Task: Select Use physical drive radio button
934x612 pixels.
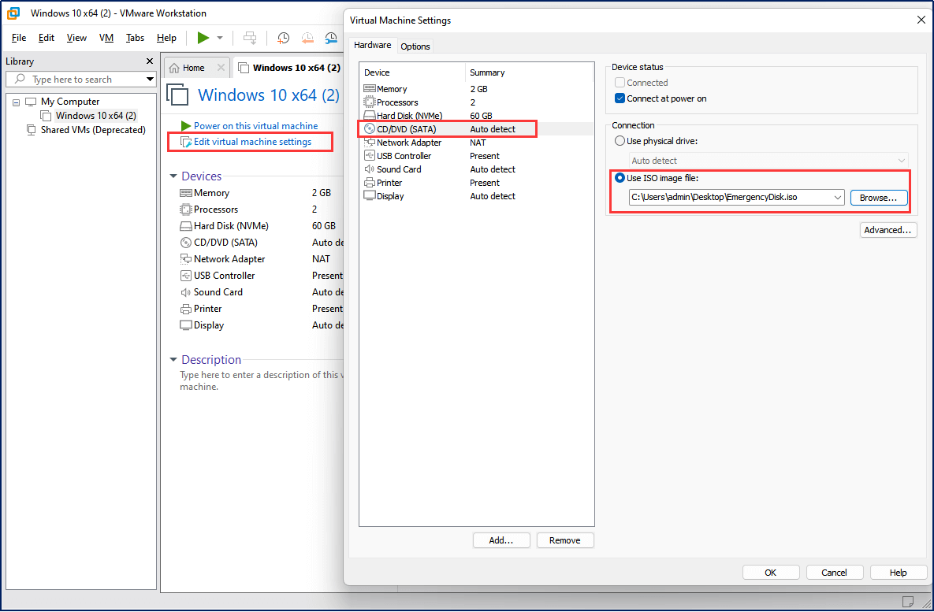Action: pos(620,141)
